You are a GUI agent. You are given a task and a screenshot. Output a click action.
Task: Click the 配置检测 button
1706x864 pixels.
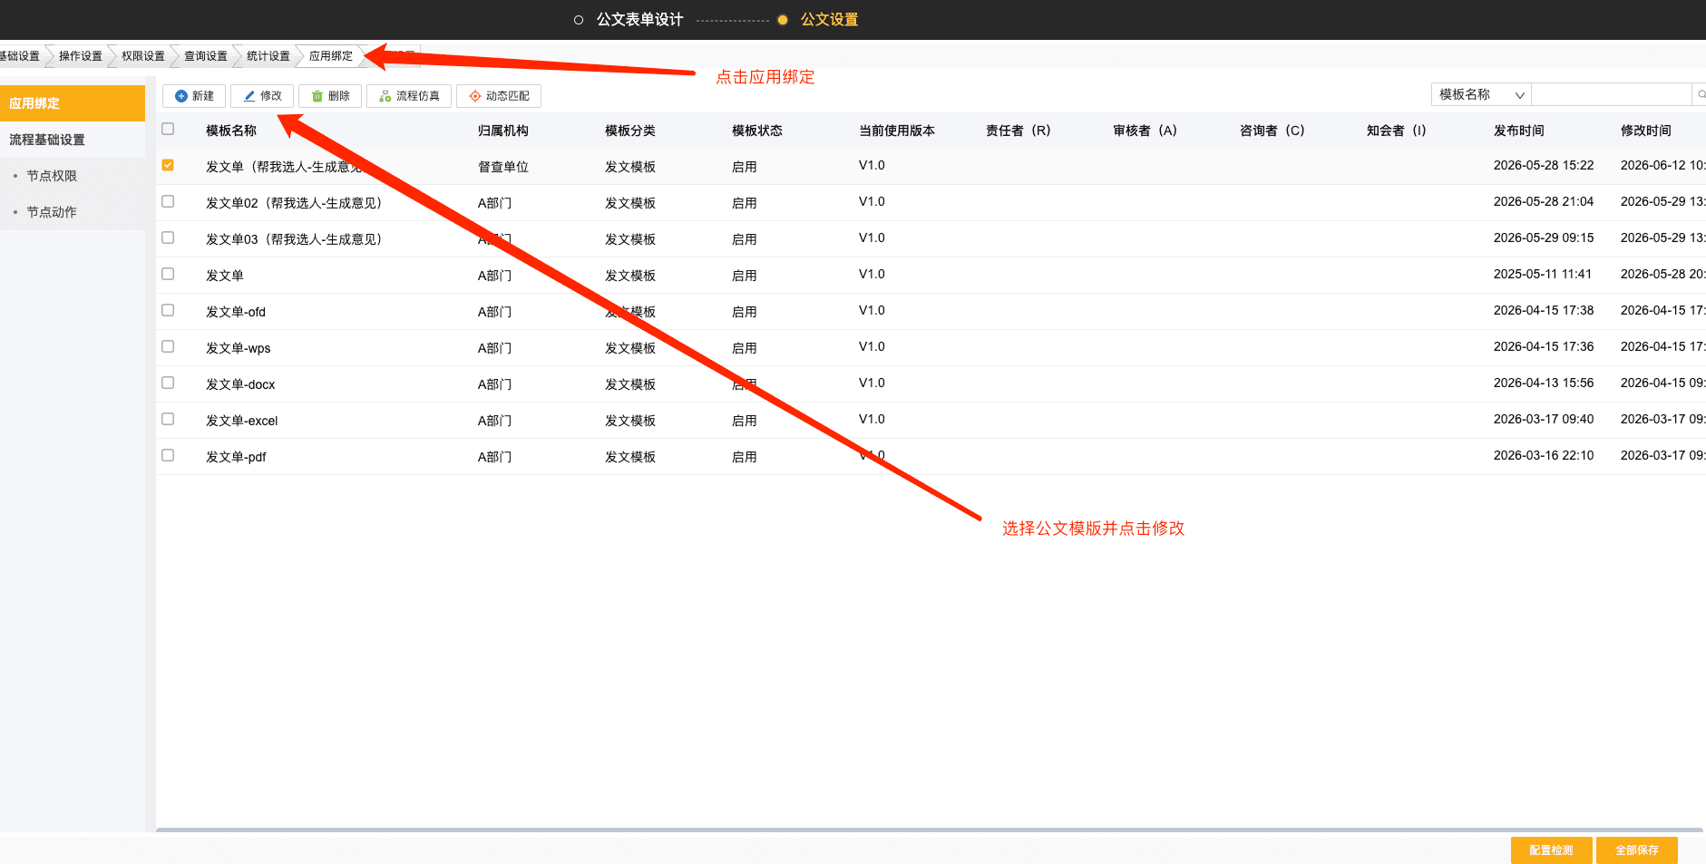[1551, 850]
